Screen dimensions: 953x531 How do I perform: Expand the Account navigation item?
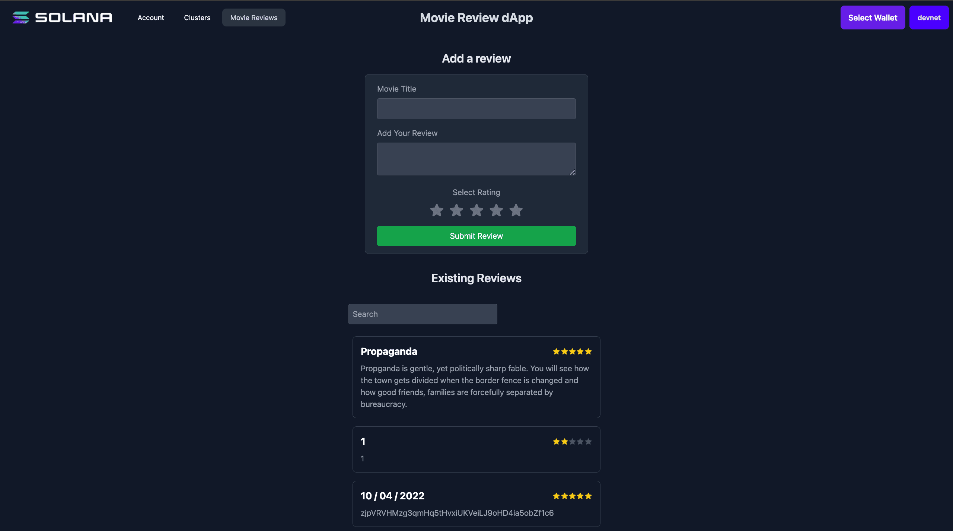pyautogui.click(x=150, y=17)
